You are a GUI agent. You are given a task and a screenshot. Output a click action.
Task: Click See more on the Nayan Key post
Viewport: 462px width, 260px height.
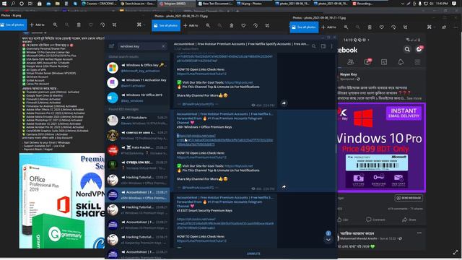pyautogui.click(x=414, y=98)
